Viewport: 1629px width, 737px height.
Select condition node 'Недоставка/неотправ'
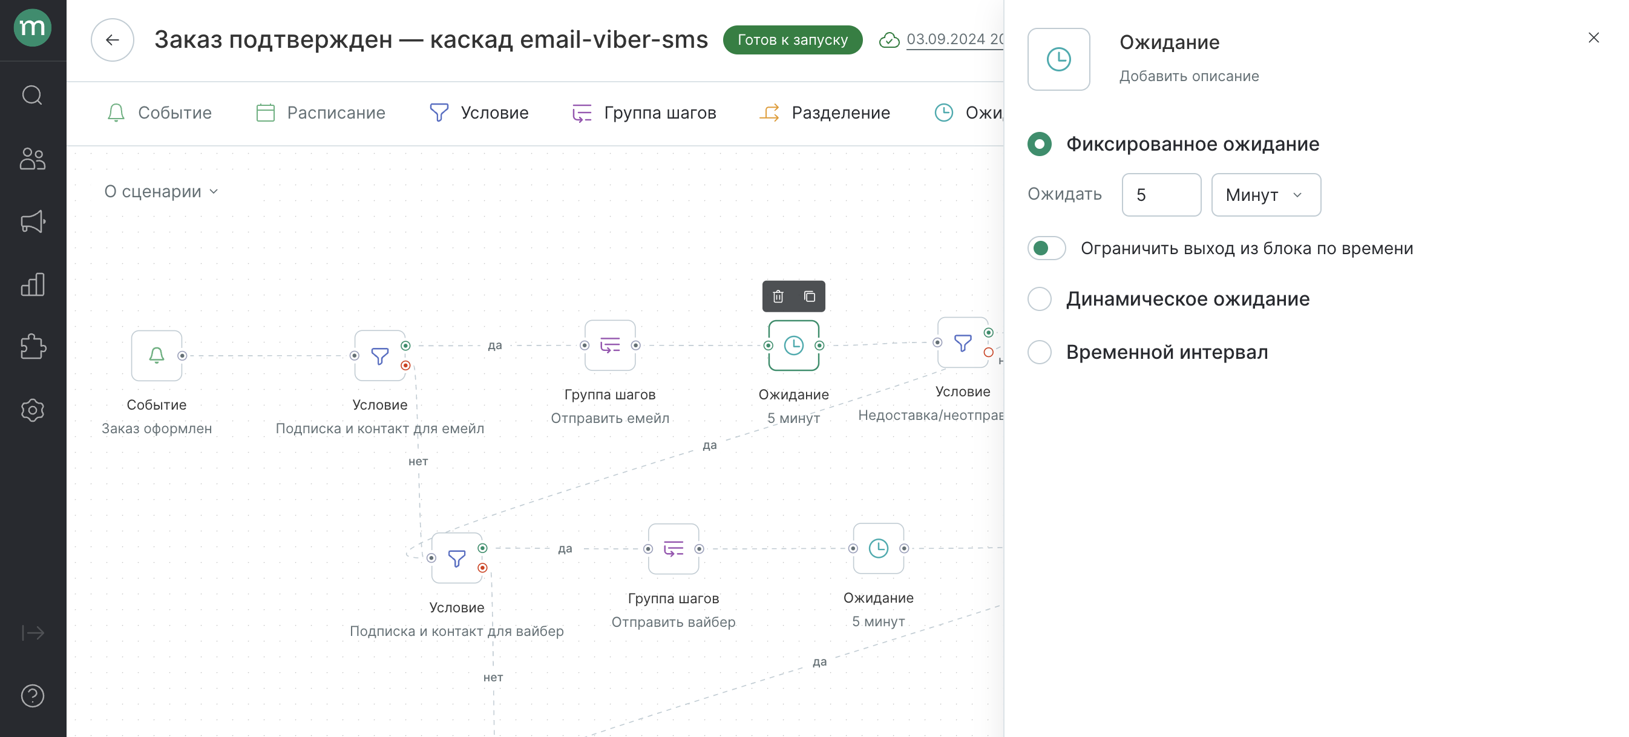coord(963,342)
